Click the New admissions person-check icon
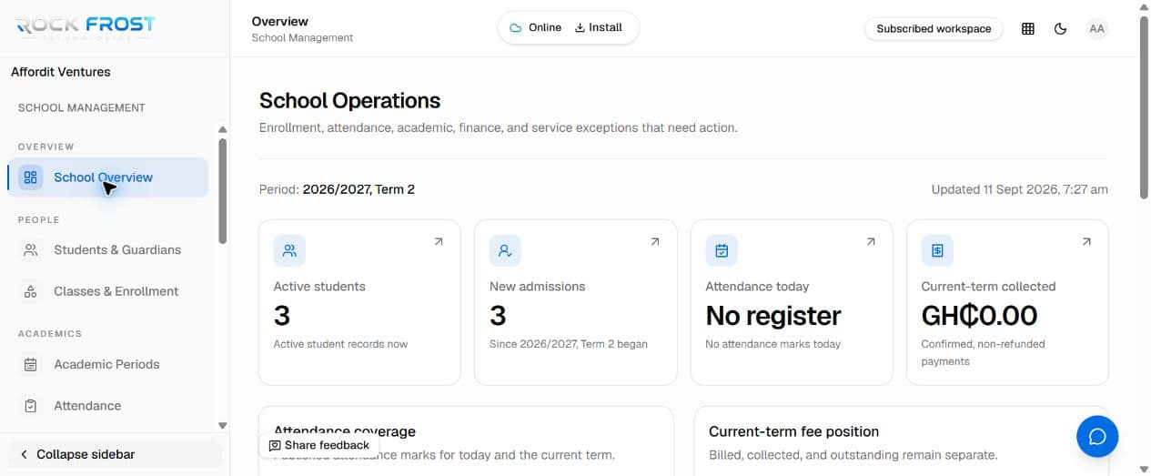 pyautogui.click(x=505, y=250)
